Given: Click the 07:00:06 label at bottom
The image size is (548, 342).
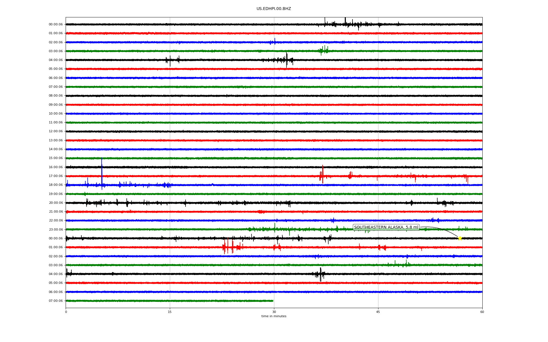Looking at the screenshot, I should tap(56, 301).
